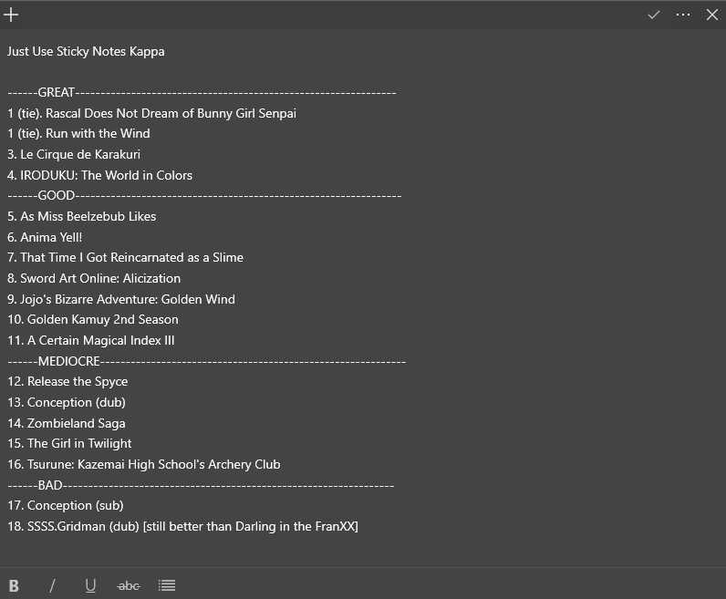726x599 pixels.
Task: Click '4. IRODUKU: The World in Colors'
Action: 99,175
